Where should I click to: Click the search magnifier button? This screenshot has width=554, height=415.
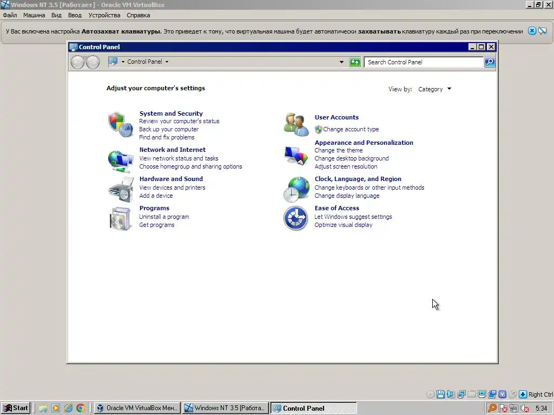coord(489,62)
